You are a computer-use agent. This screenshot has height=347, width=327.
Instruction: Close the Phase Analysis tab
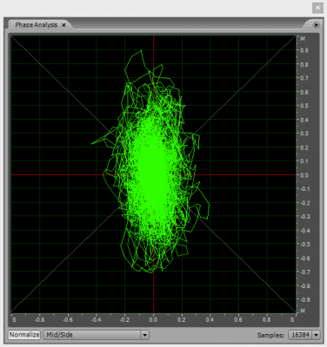click(63, 25)
